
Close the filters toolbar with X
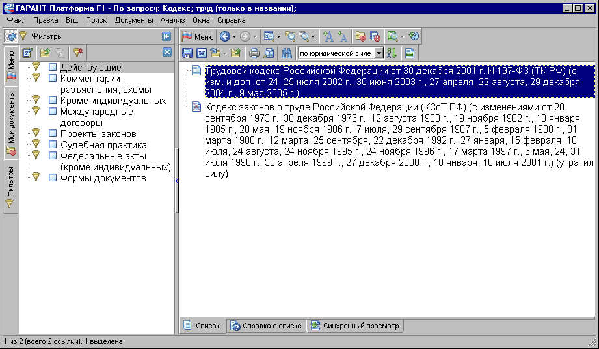point(167,52)
